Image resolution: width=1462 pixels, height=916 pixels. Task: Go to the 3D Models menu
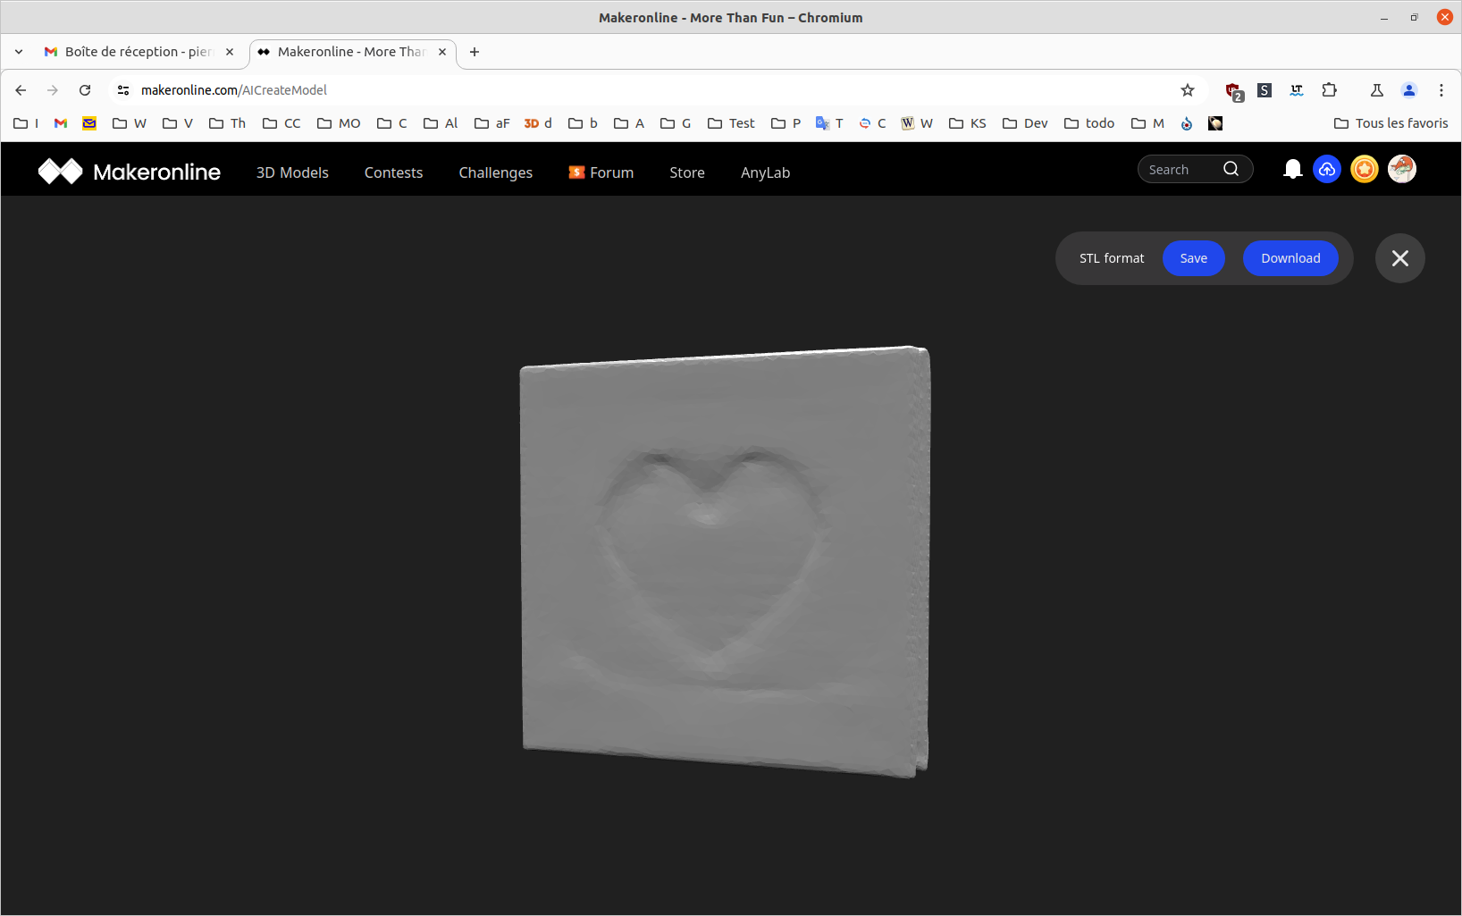coord(292,172)
